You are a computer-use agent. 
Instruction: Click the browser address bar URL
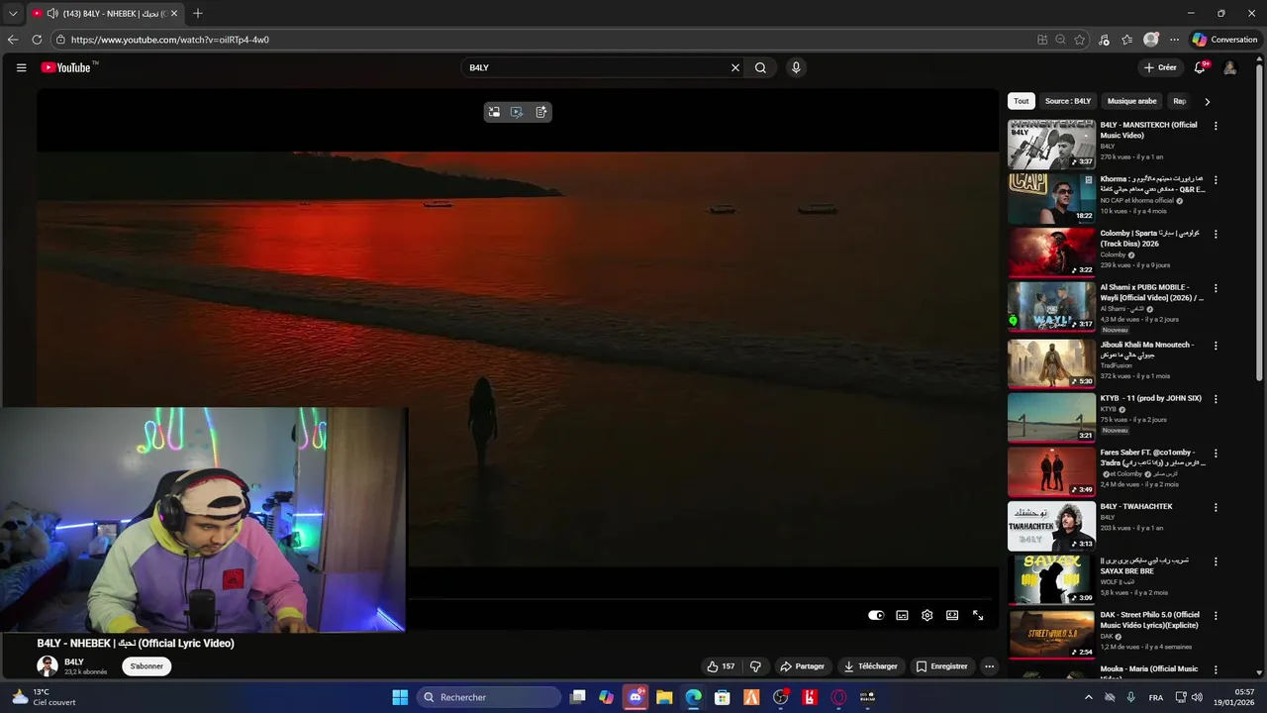pyautogui.click(x=170, y=40)
